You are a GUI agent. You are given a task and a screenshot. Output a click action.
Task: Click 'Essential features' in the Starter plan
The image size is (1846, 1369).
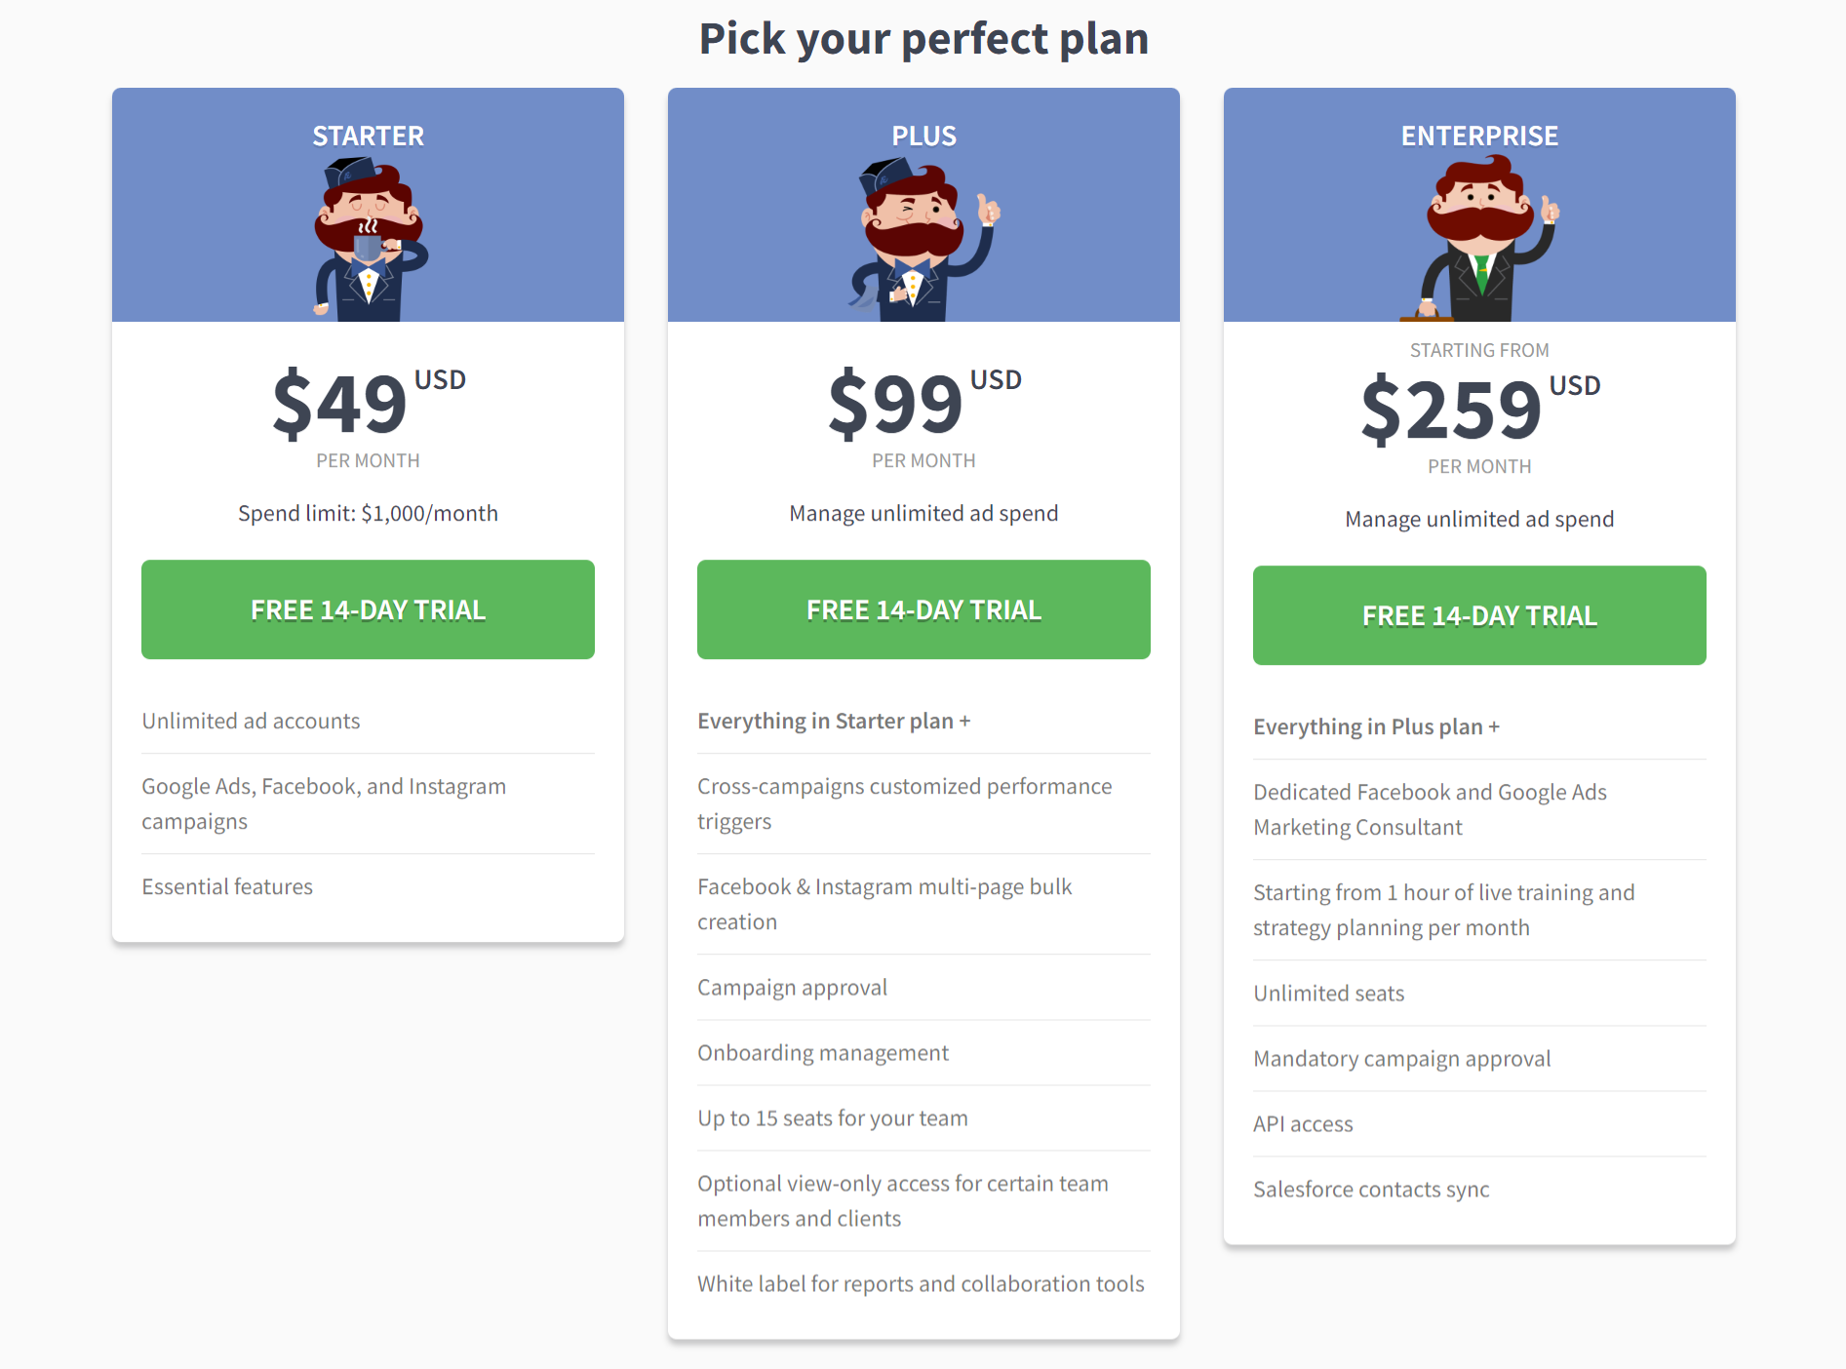(227, 886)
